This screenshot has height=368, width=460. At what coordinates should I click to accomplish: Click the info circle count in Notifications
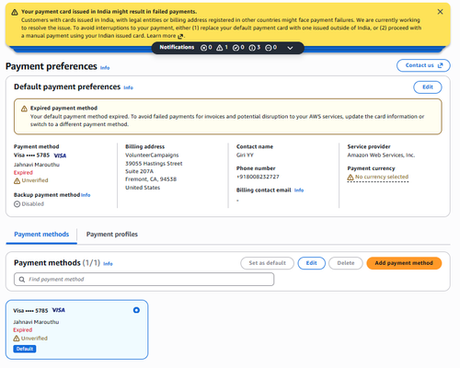[x=255, y=48]
